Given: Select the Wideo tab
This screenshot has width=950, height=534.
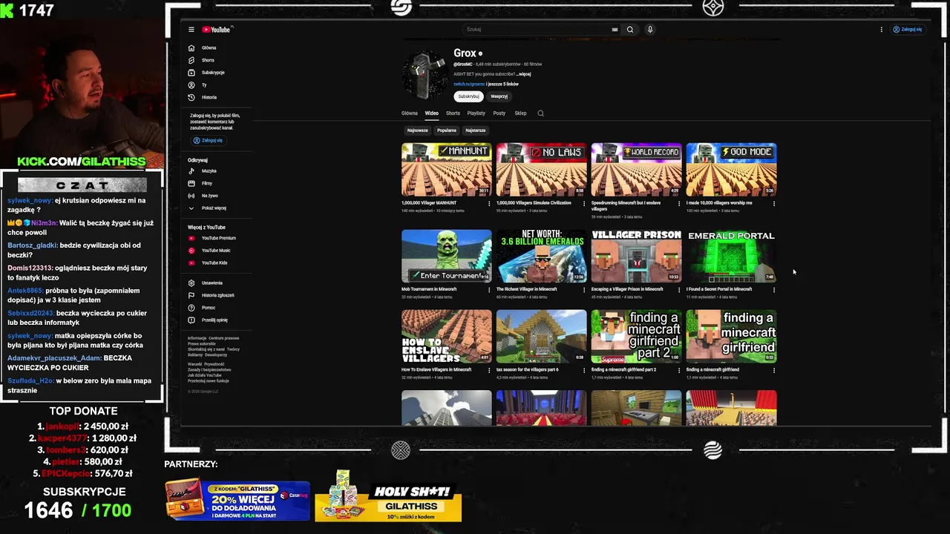Looking at the screenshot, I should click(x=431, y=113).
